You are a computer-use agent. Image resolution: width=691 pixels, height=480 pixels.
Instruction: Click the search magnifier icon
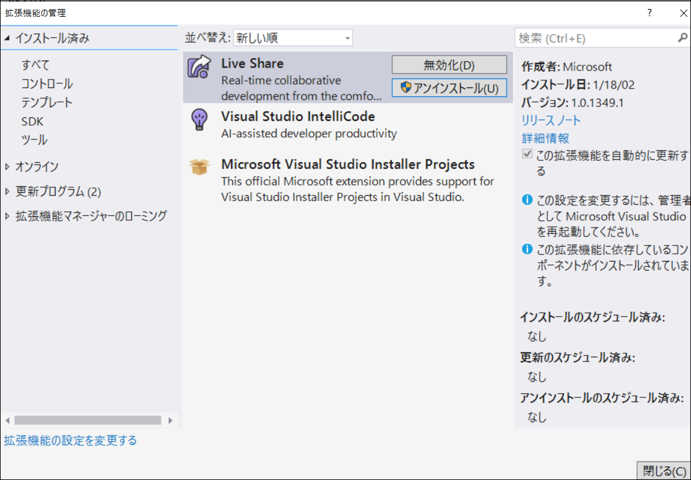[x=682, y=38]
